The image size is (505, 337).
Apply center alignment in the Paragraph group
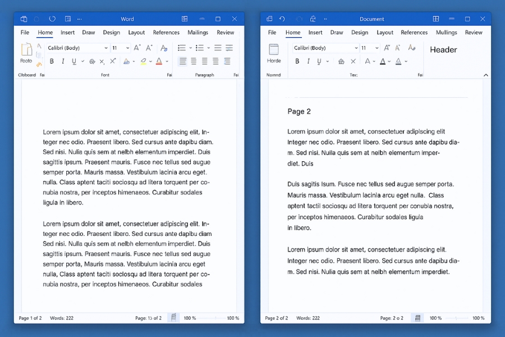tap(193, 61)
